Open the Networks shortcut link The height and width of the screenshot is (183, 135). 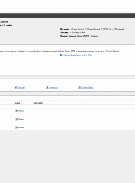[54, 87]
